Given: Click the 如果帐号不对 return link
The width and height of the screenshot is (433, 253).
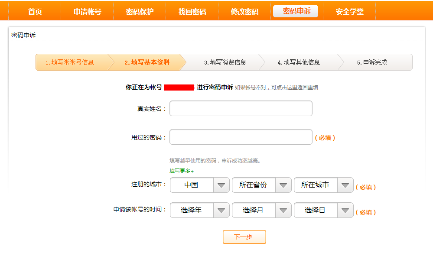Looking at the screenshot, I should (x=277, y=88).
